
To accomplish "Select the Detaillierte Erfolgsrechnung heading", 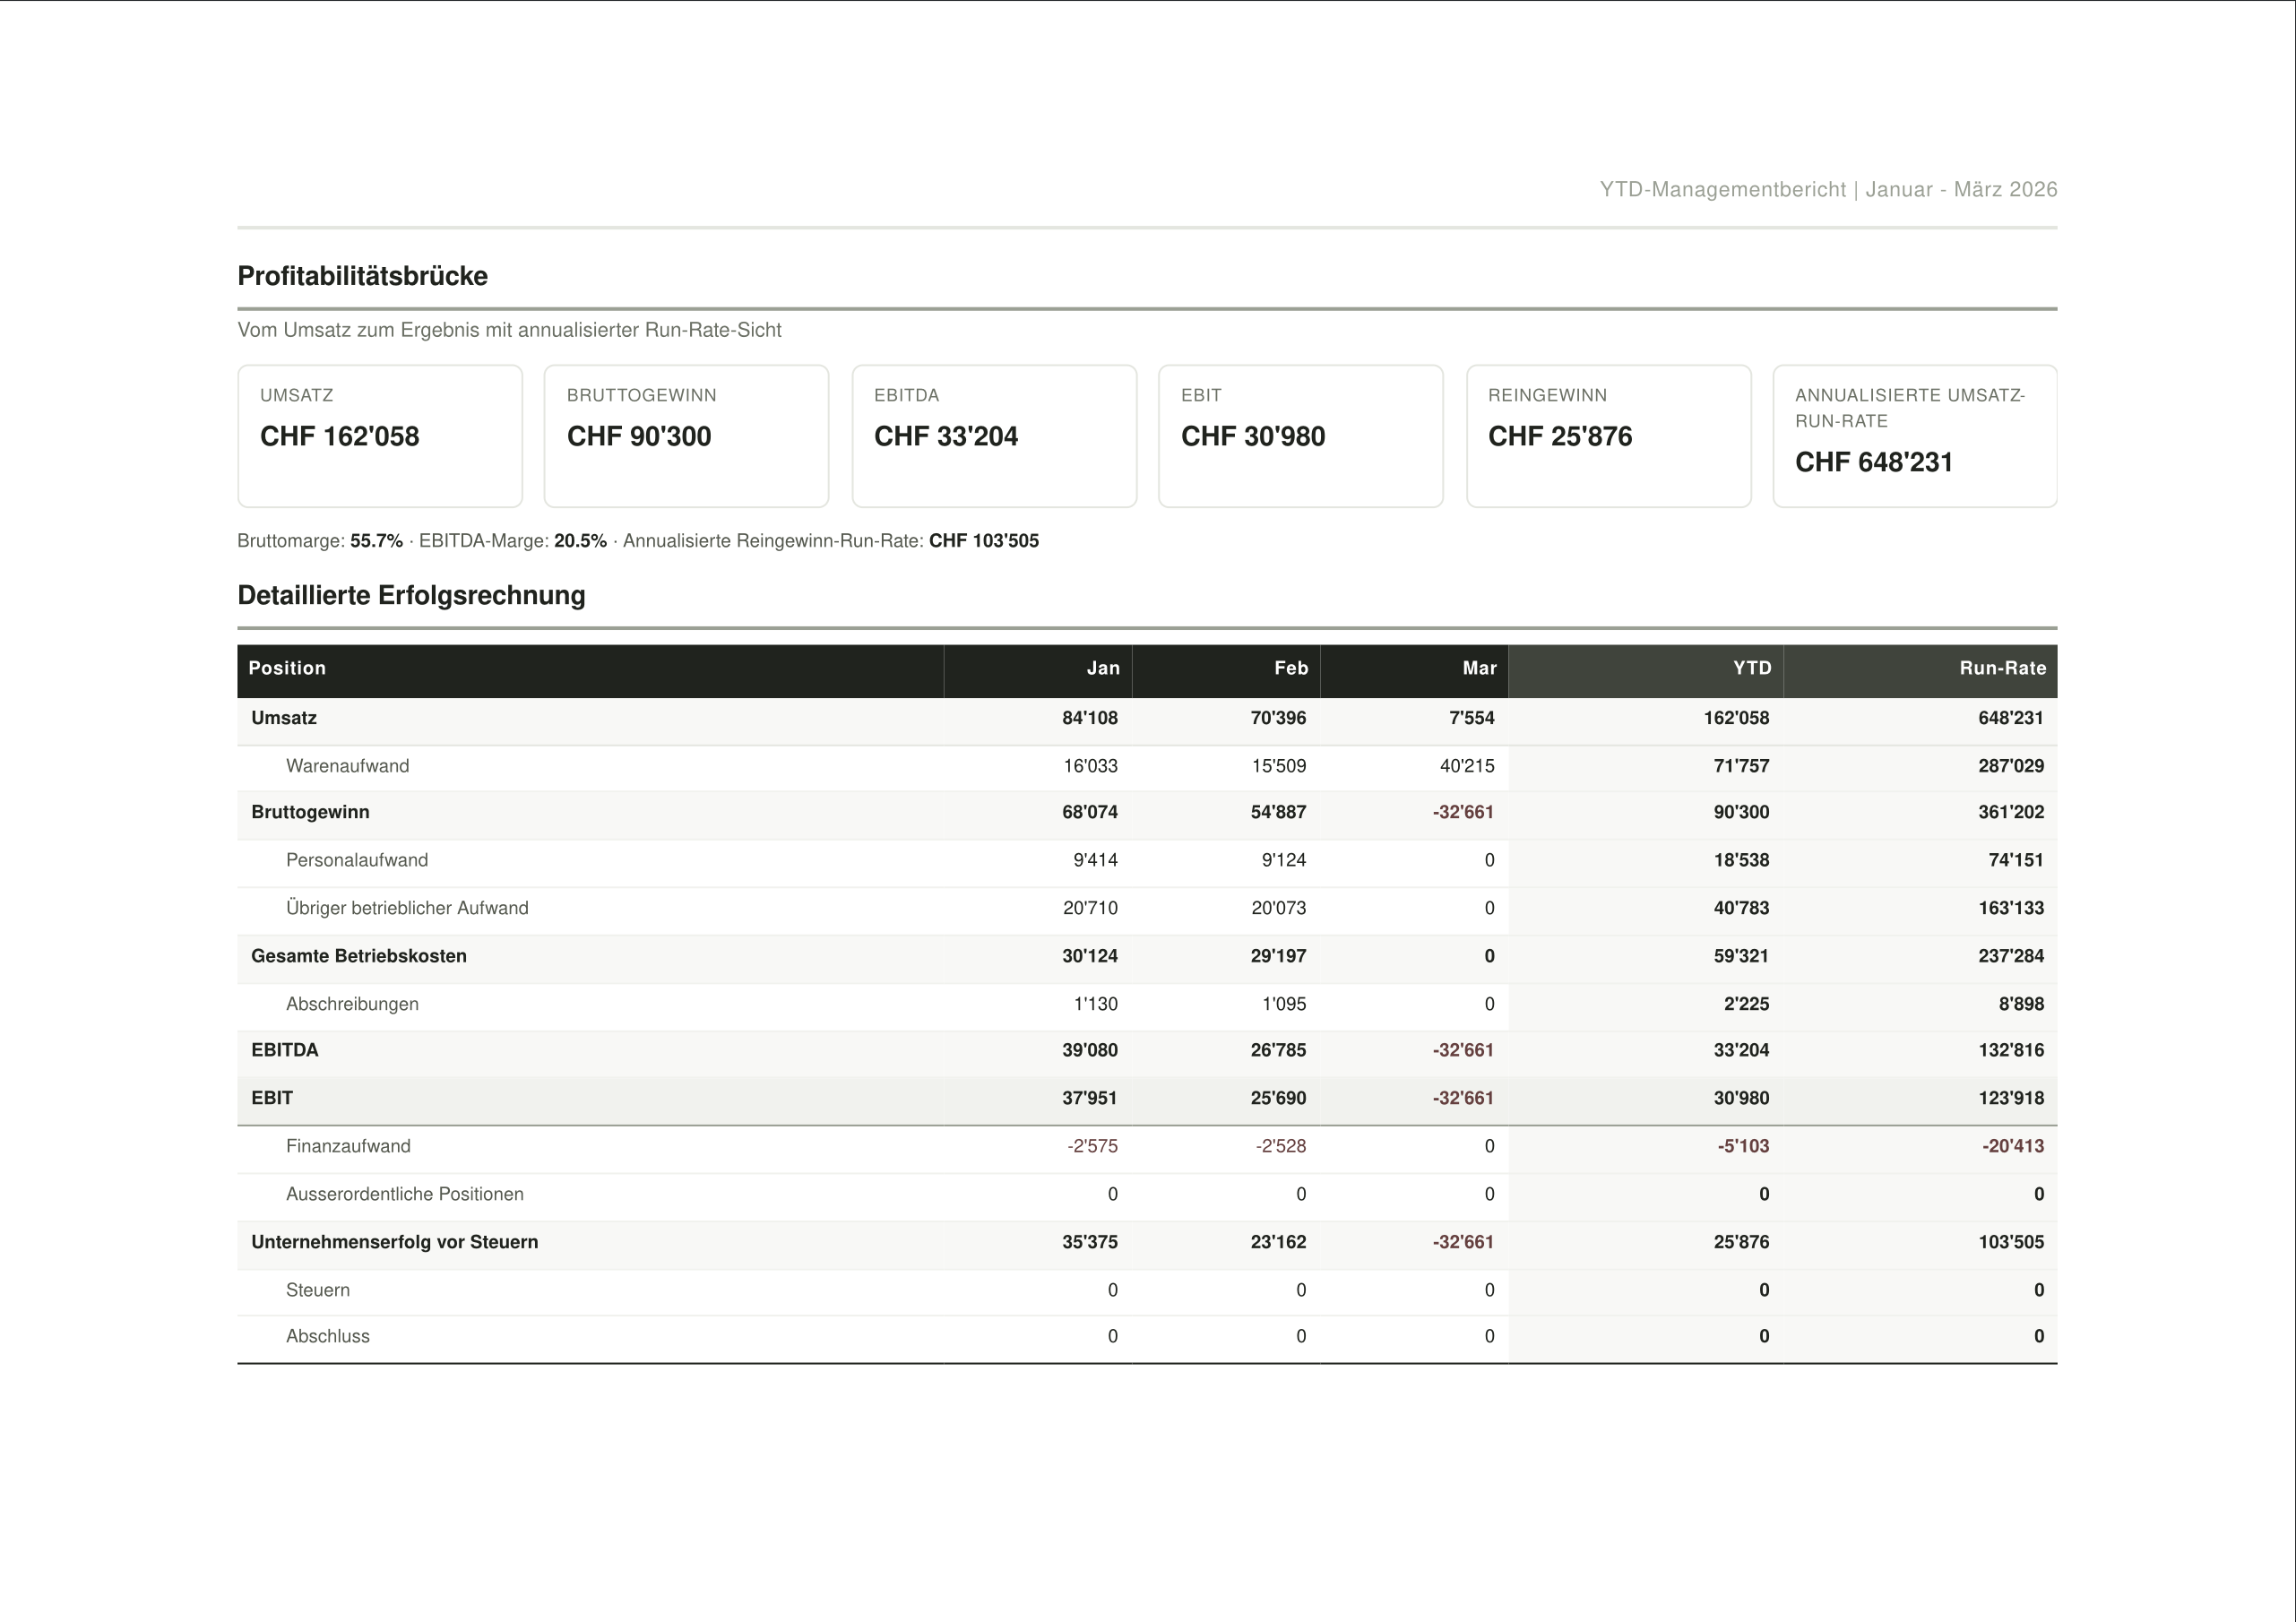I will [x=411, y=595].
